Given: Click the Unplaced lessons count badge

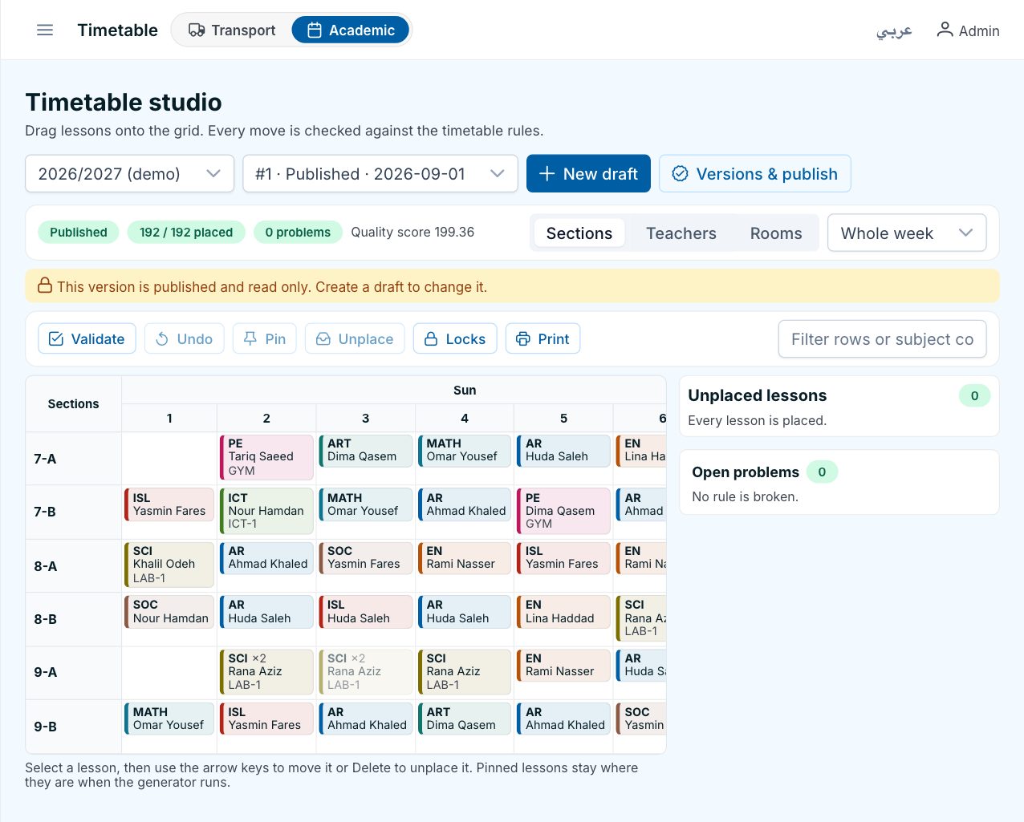Looking at the screenshot, I should coord(974,395).
